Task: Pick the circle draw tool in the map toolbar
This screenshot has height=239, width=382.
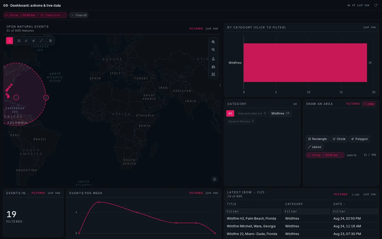Action: click(26, 41)
